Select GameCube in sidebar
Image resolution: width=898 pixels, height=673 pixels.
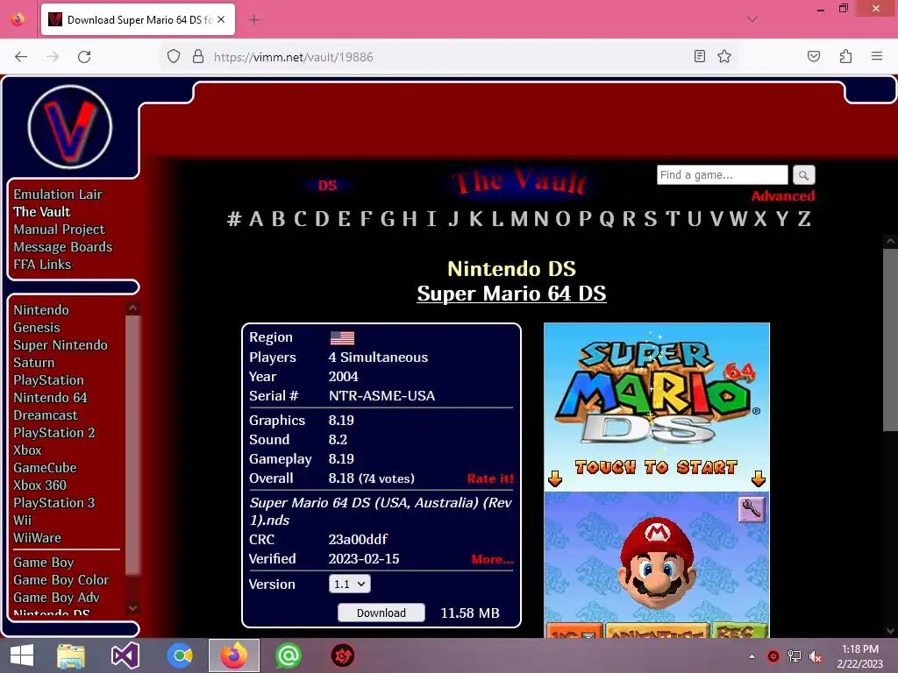coord(46,468)
